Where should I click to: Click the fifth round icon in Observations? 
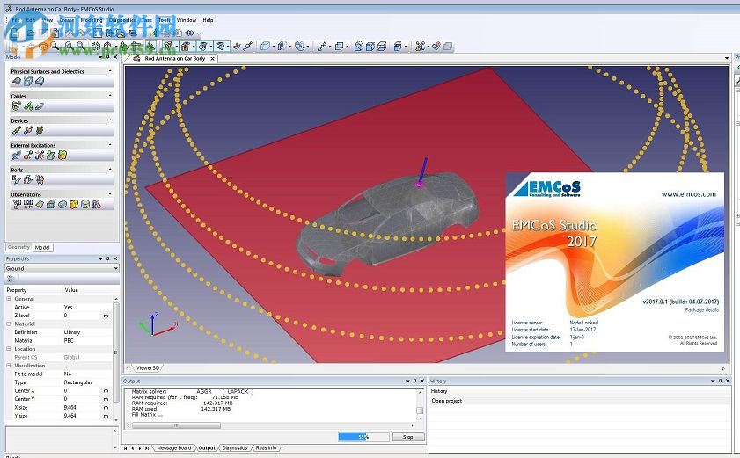point(62,204)
